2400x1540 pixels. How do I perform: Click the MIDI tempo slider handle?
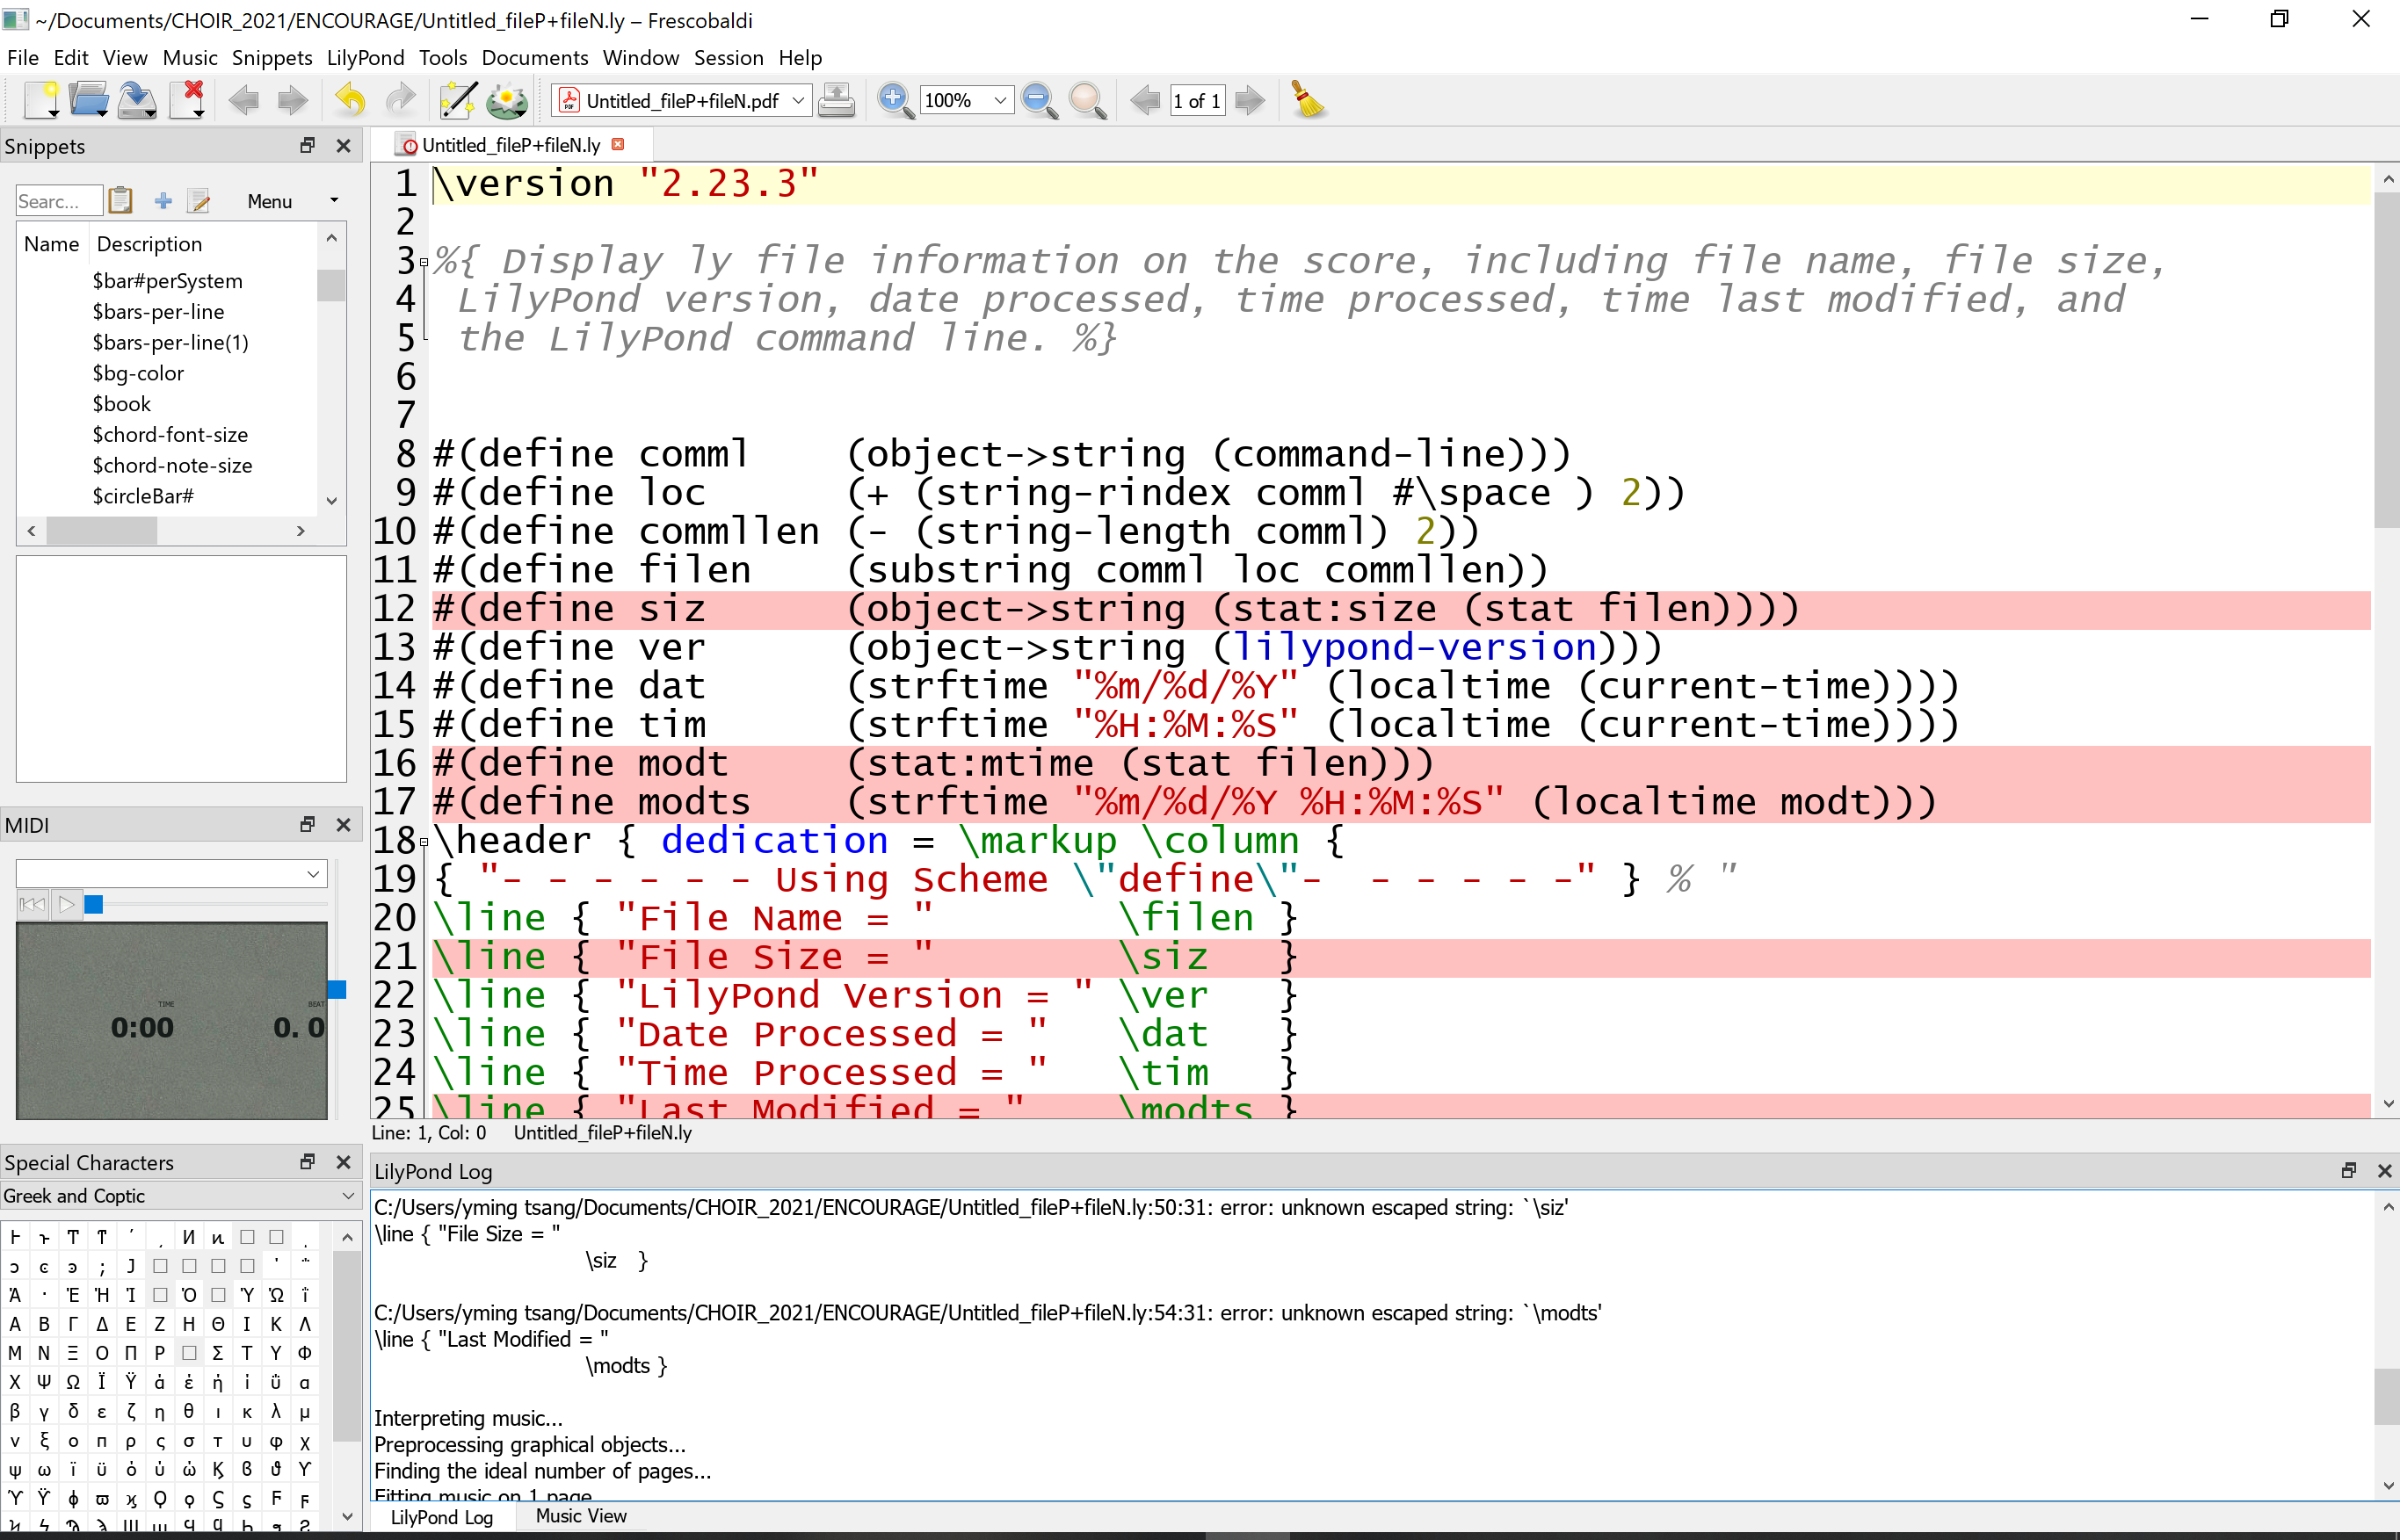tap(337, 989)
